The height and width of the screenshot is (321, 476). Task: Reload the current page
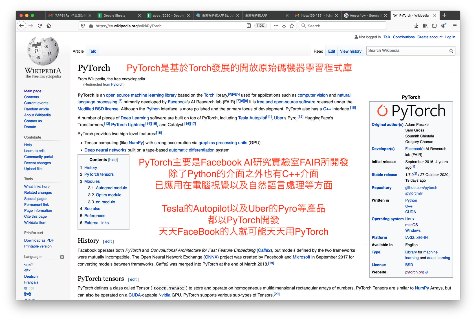[x=40, y=26]
